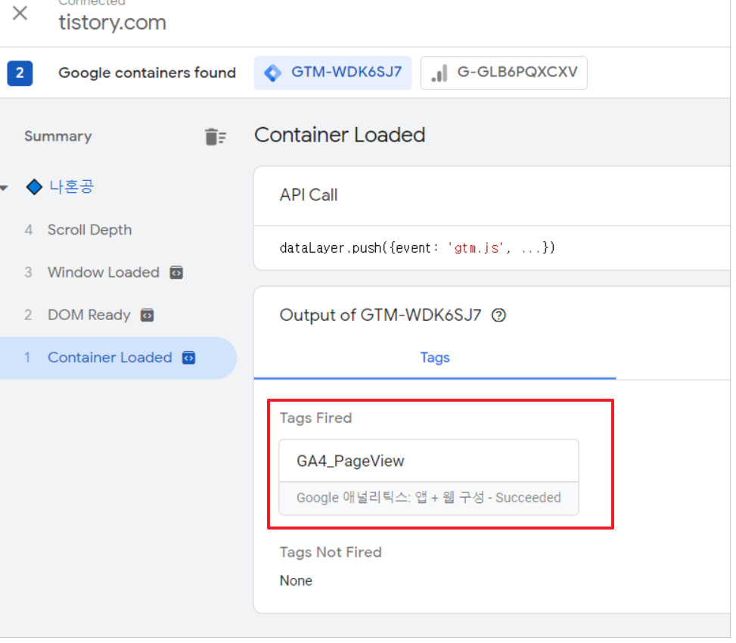
Task: Open the Tags tab
Action: [x=435, y=358]
